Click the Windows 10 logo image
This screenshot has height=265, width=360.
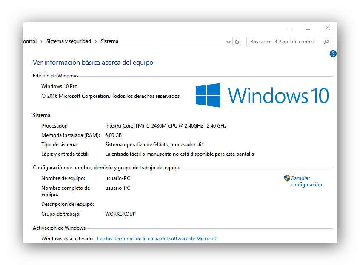click(x=262, y=95)
